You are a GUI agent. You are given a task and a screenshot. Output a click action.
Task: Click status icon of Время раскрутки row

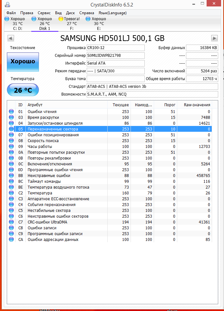coord(11,117)
